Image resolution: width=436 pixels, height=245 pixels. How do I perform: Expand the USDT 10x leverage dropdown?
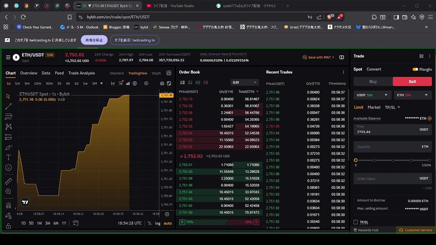point(372,95)
